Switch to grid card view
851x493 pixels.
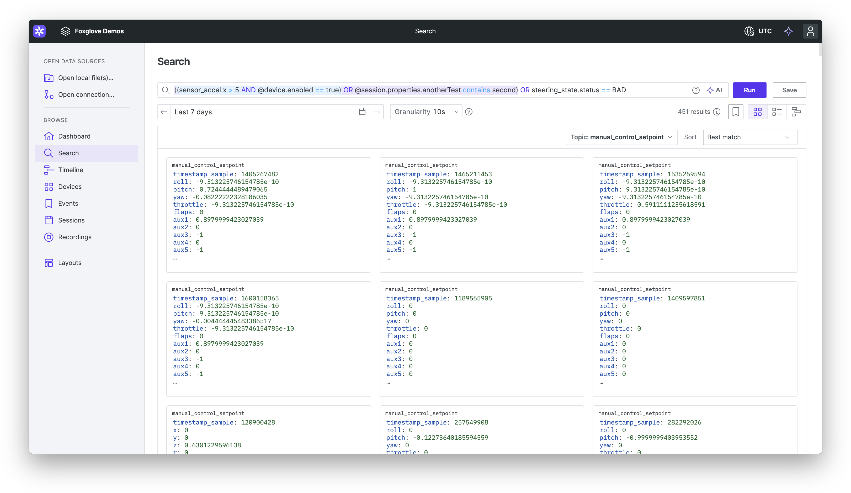click(757, 112)
